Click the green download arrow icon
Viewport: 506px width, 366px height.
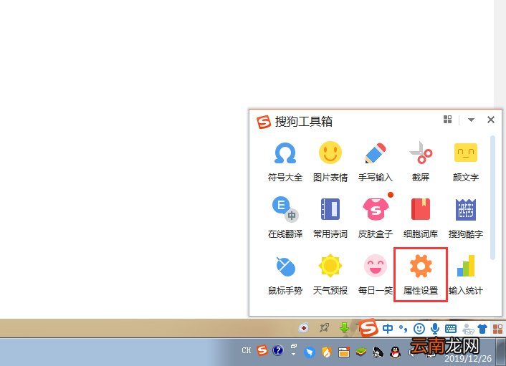(x=344, y=327)
